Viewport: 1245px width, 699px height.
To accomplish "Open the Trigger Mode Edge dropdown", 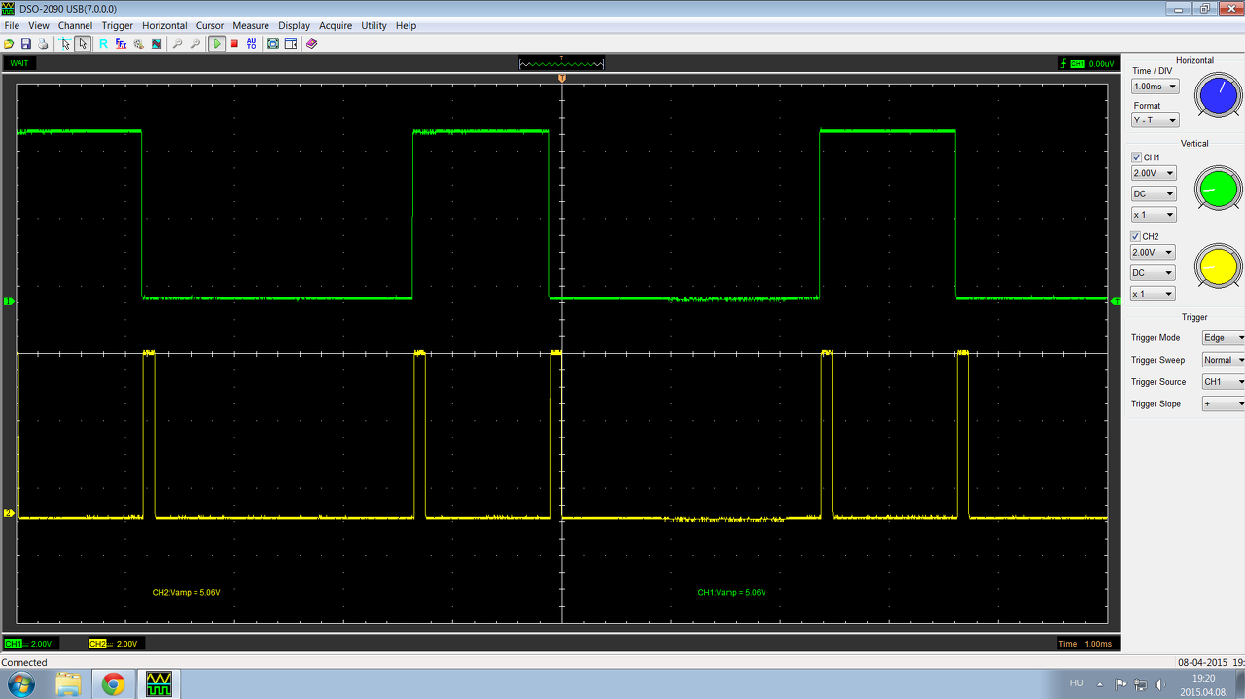I will coord(1224,338).
